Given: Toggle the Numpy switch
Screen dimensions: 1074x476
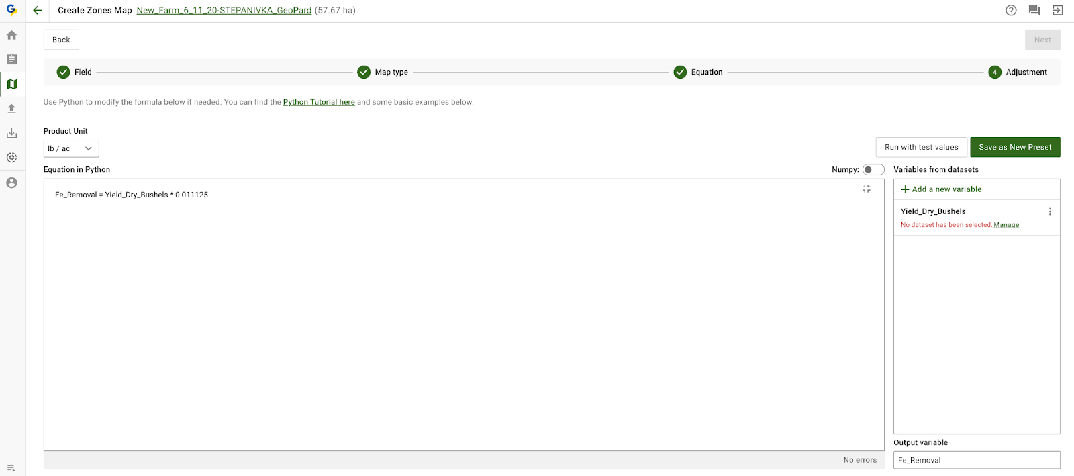Looking at the screenshot, I should [873, 170].
